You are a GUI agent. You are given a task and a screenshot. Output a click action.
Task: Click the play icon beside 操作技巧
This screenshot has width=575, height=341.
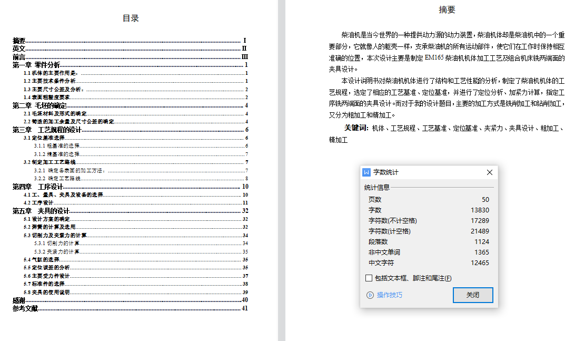click(370, 295)
